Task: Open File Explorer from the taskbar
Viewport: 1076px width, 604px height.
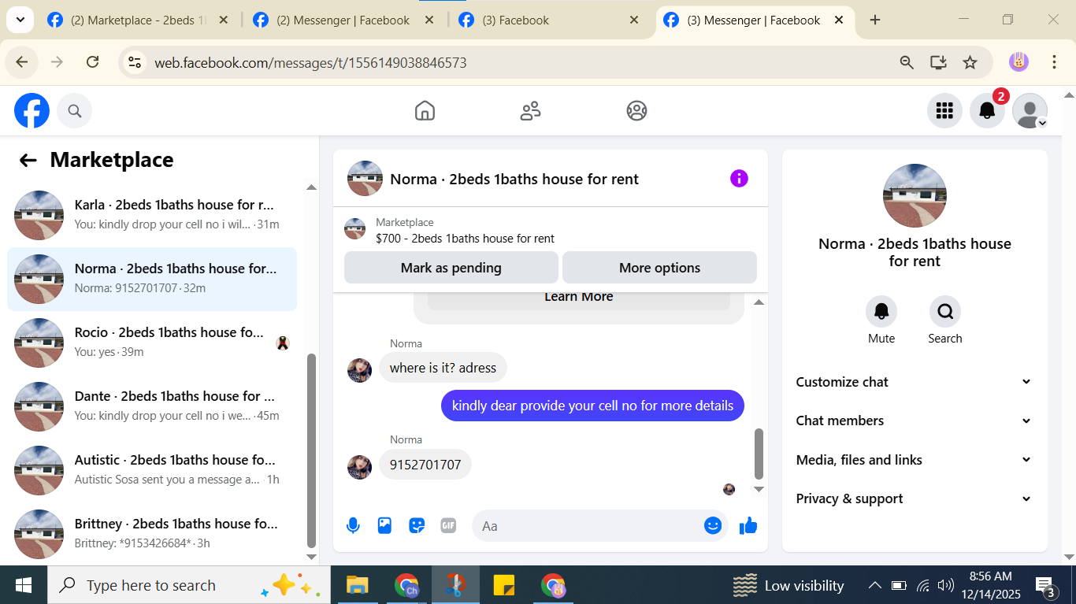Action: coord(358,585)
